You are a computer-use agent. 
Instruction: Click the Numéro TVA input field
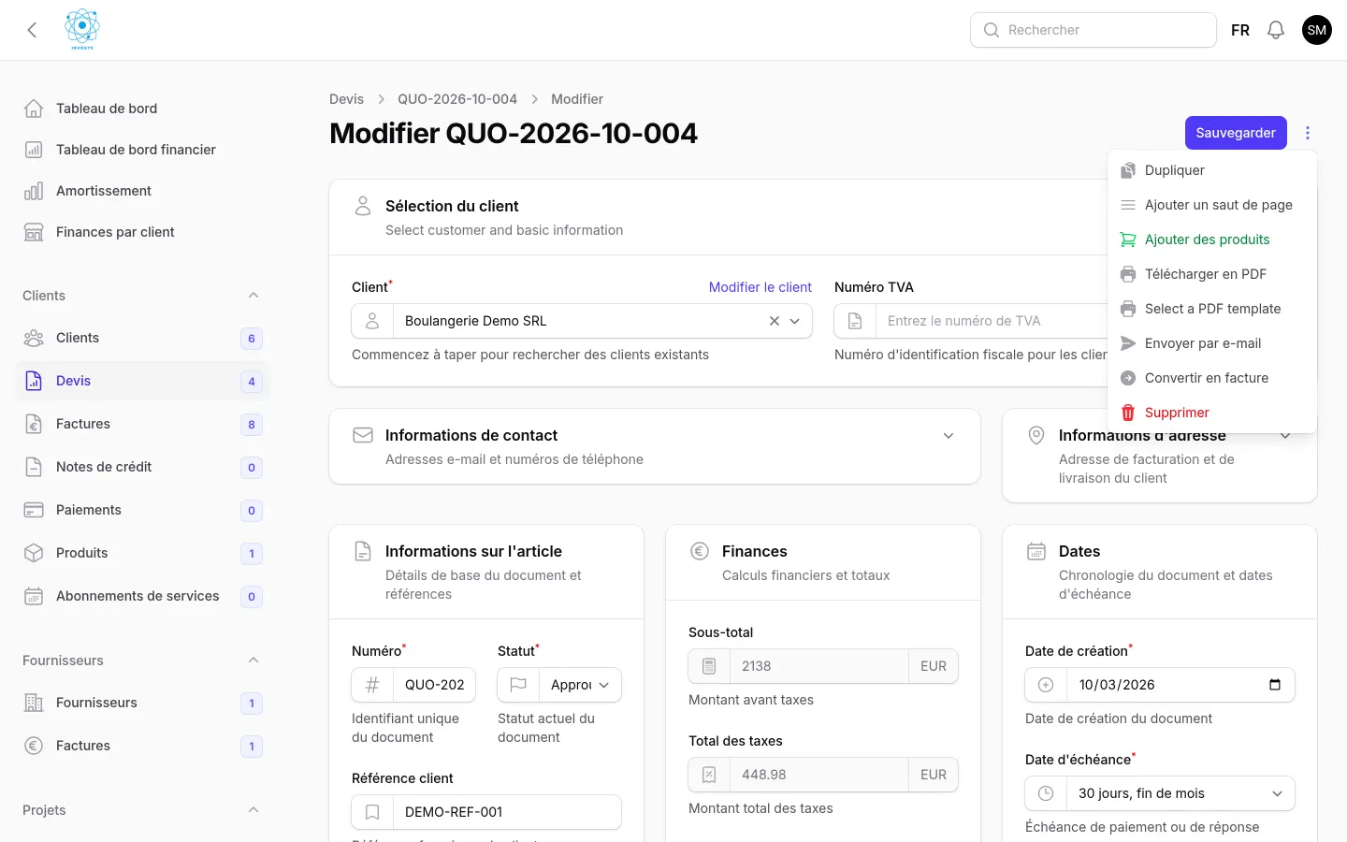(992, 321)
